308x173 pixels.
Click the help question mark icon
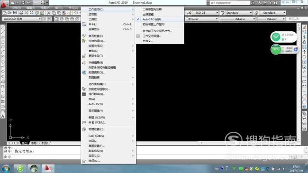pyautogui.click(x=275, y=3)
